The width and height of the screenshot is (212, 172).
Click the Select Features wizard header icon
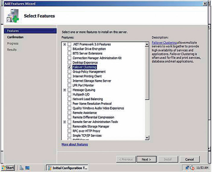tap(12, 16)
